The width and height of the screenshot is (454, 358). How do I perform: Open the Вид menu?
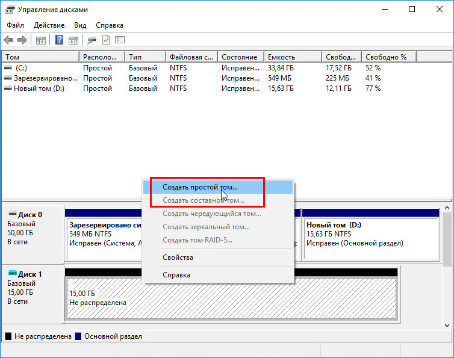tap(80, 25)
